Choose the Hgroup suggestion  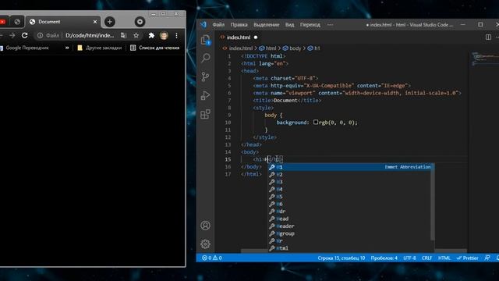(349, 233)
